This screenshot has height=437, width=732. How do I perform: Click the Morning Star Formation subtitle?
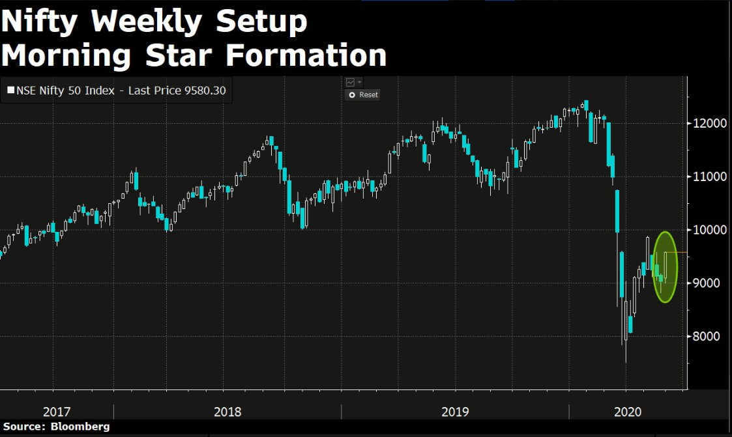(194, 55)
